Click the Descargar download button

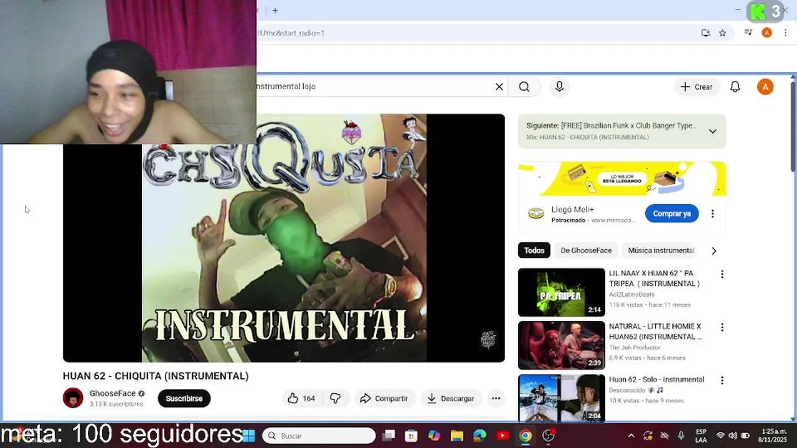[x=450, y=398]
